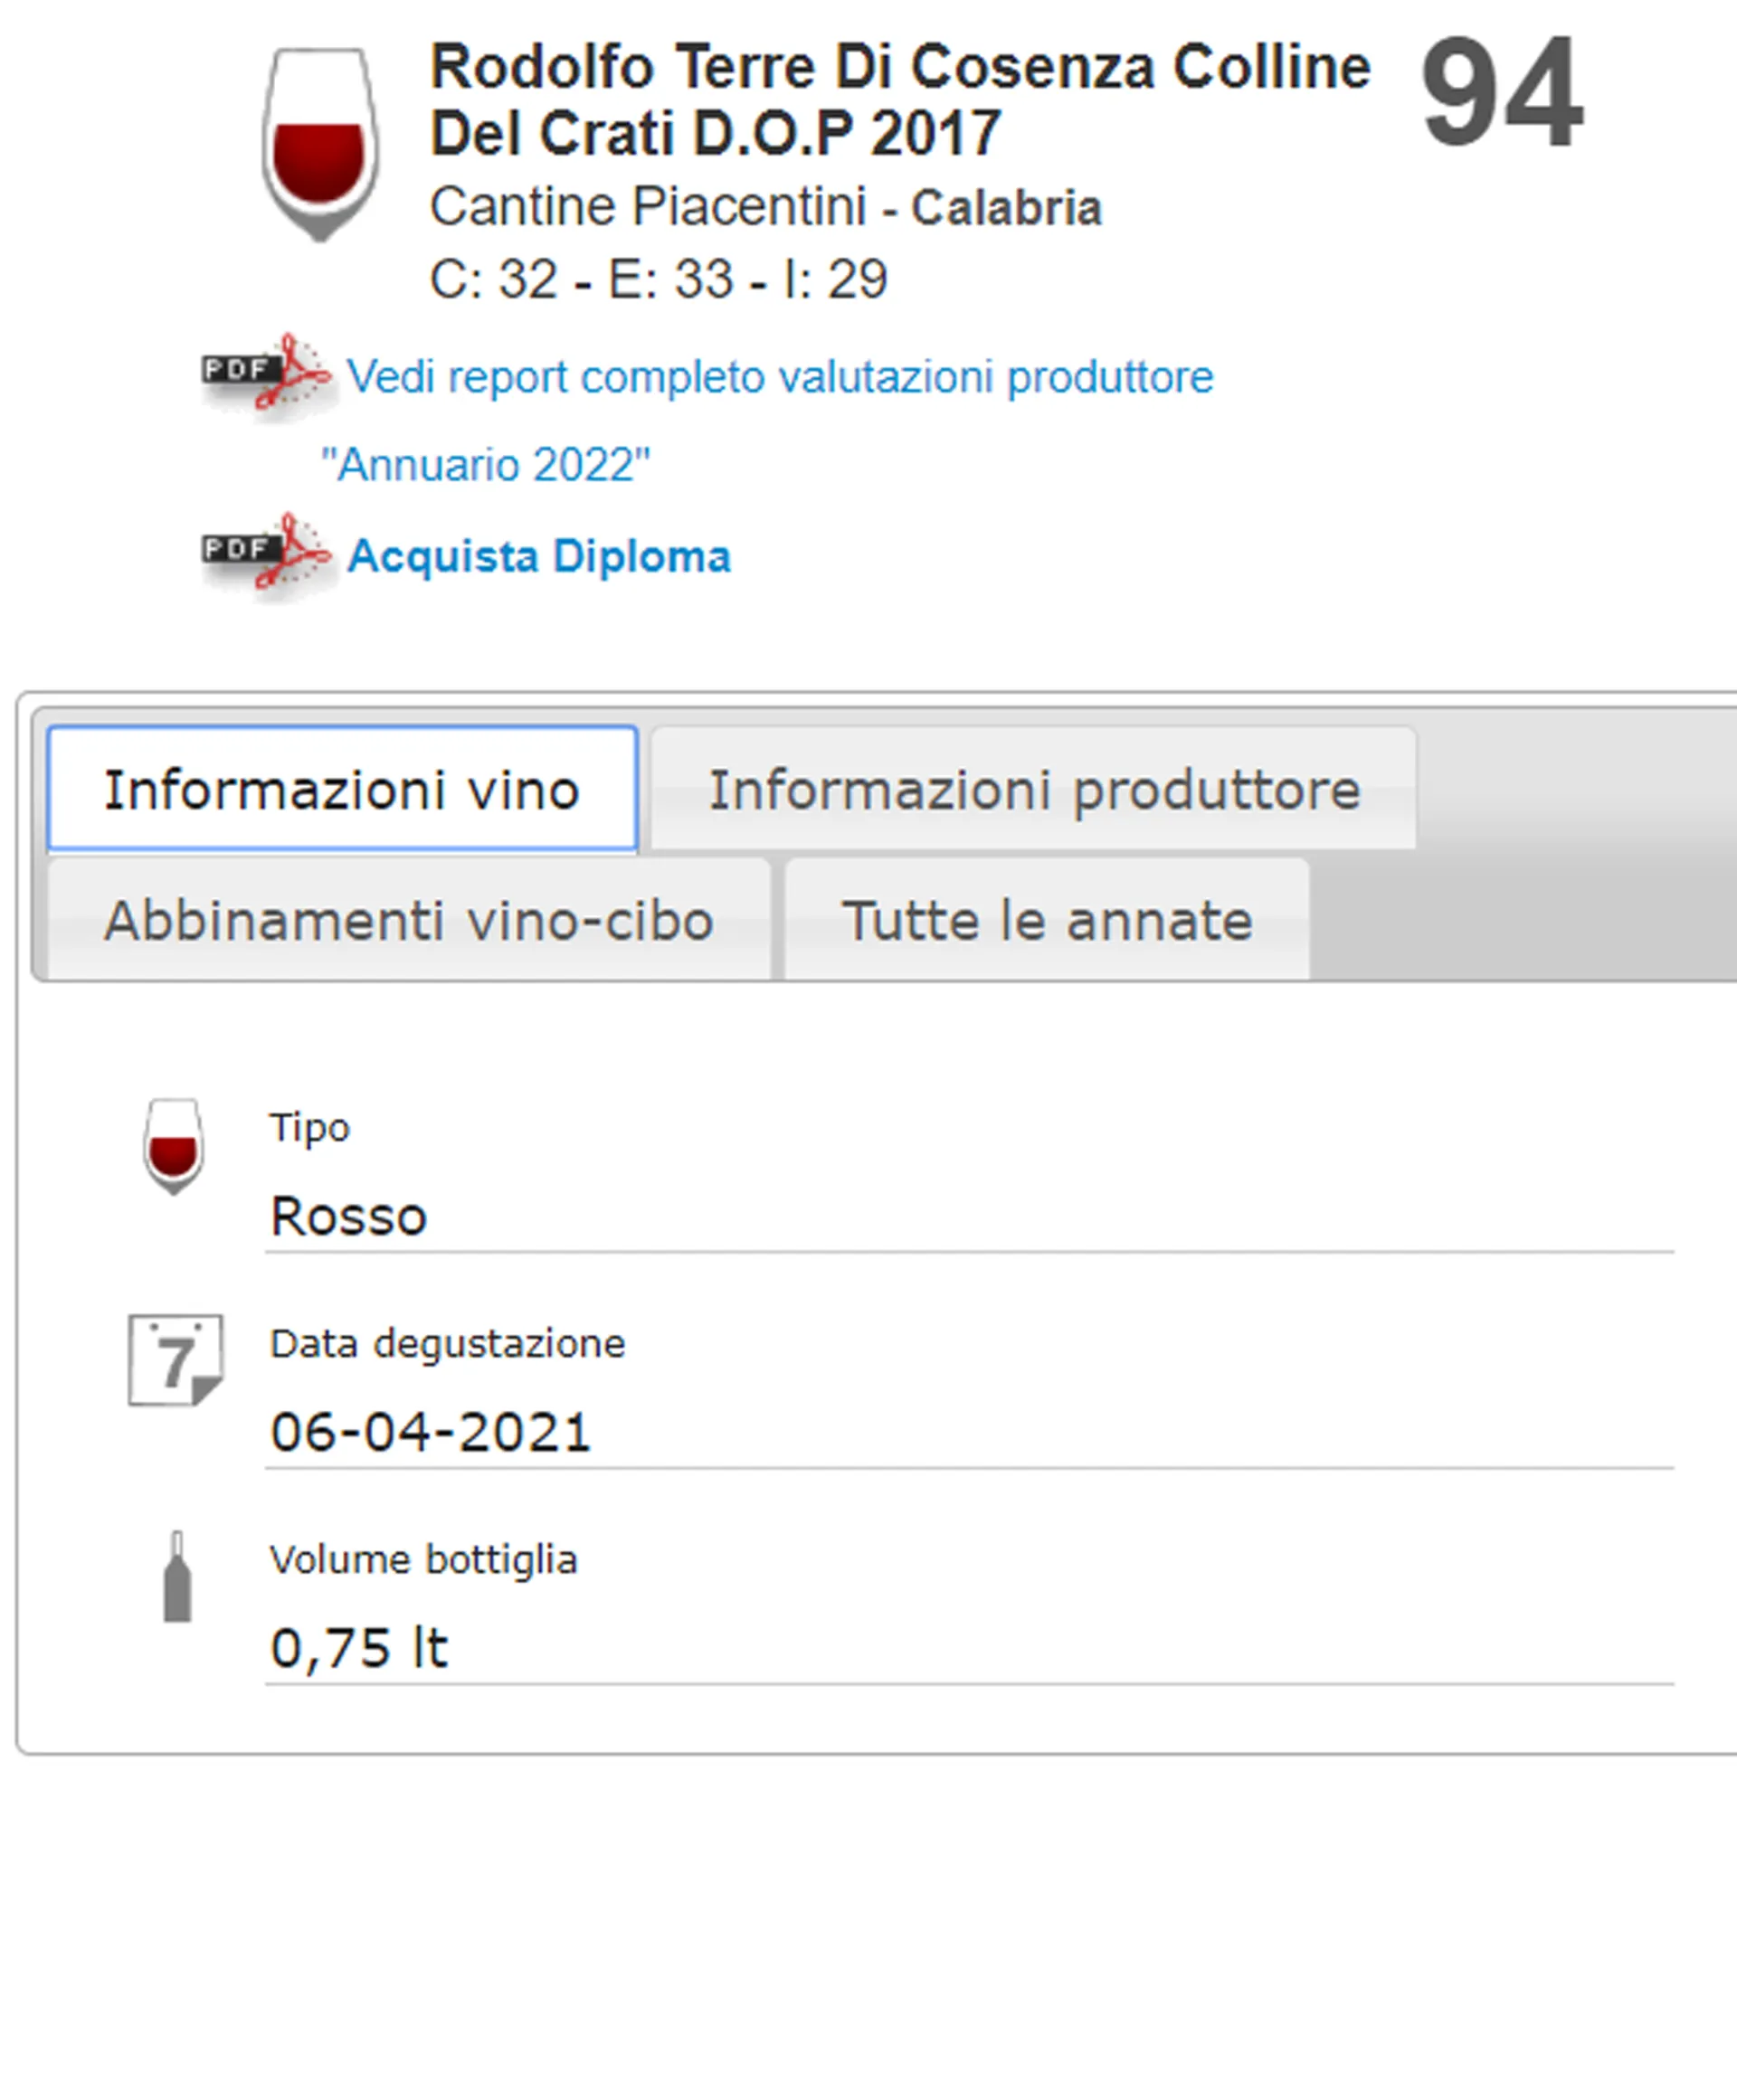Click the PDF icon beside the report link
The width and height of the screenshot is (1737, 2093).
(266, 374)
